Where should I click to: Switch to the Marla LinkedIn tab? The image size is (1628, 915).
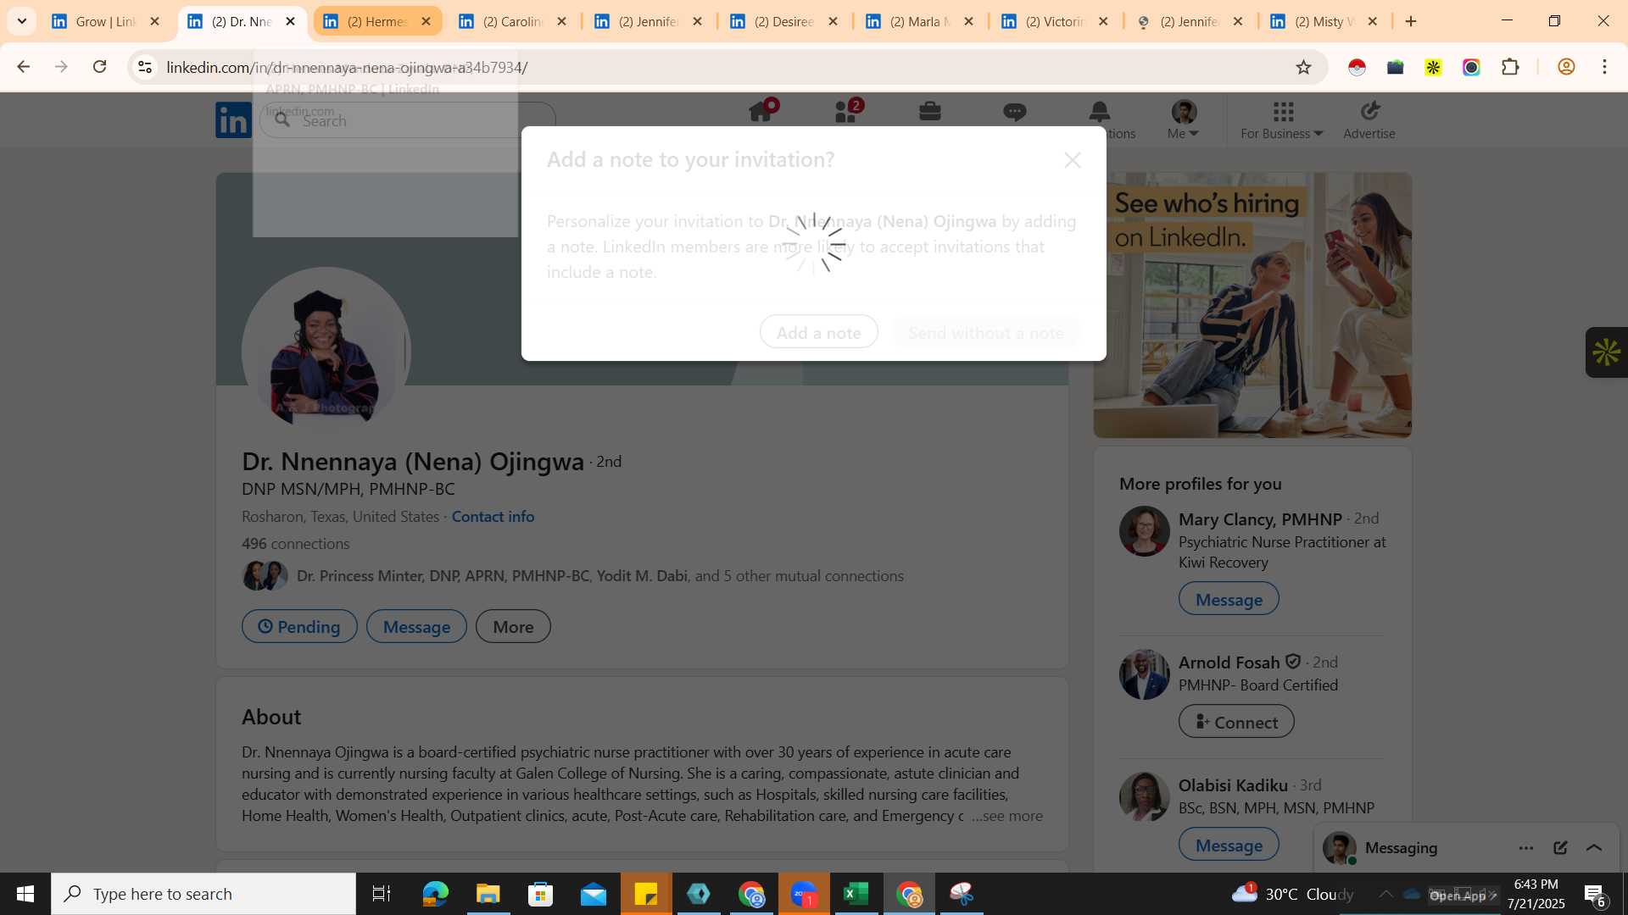coord(918,21)
